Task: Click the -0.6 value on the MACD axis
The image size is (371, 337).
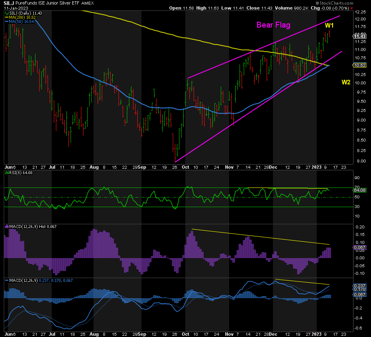Action: tap(359, 328)
